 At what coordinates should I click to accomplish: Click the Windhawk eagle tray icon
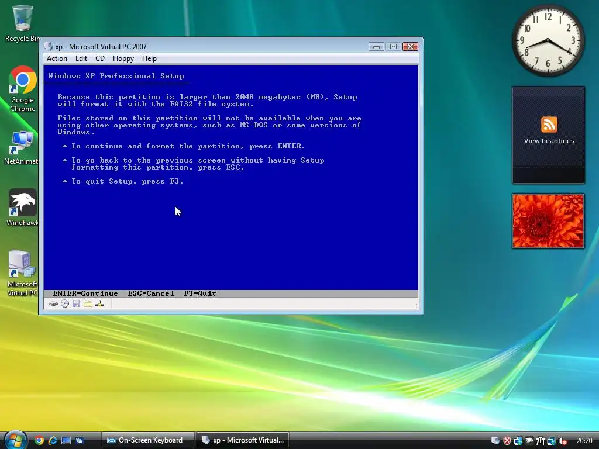(x=529, y=441)
